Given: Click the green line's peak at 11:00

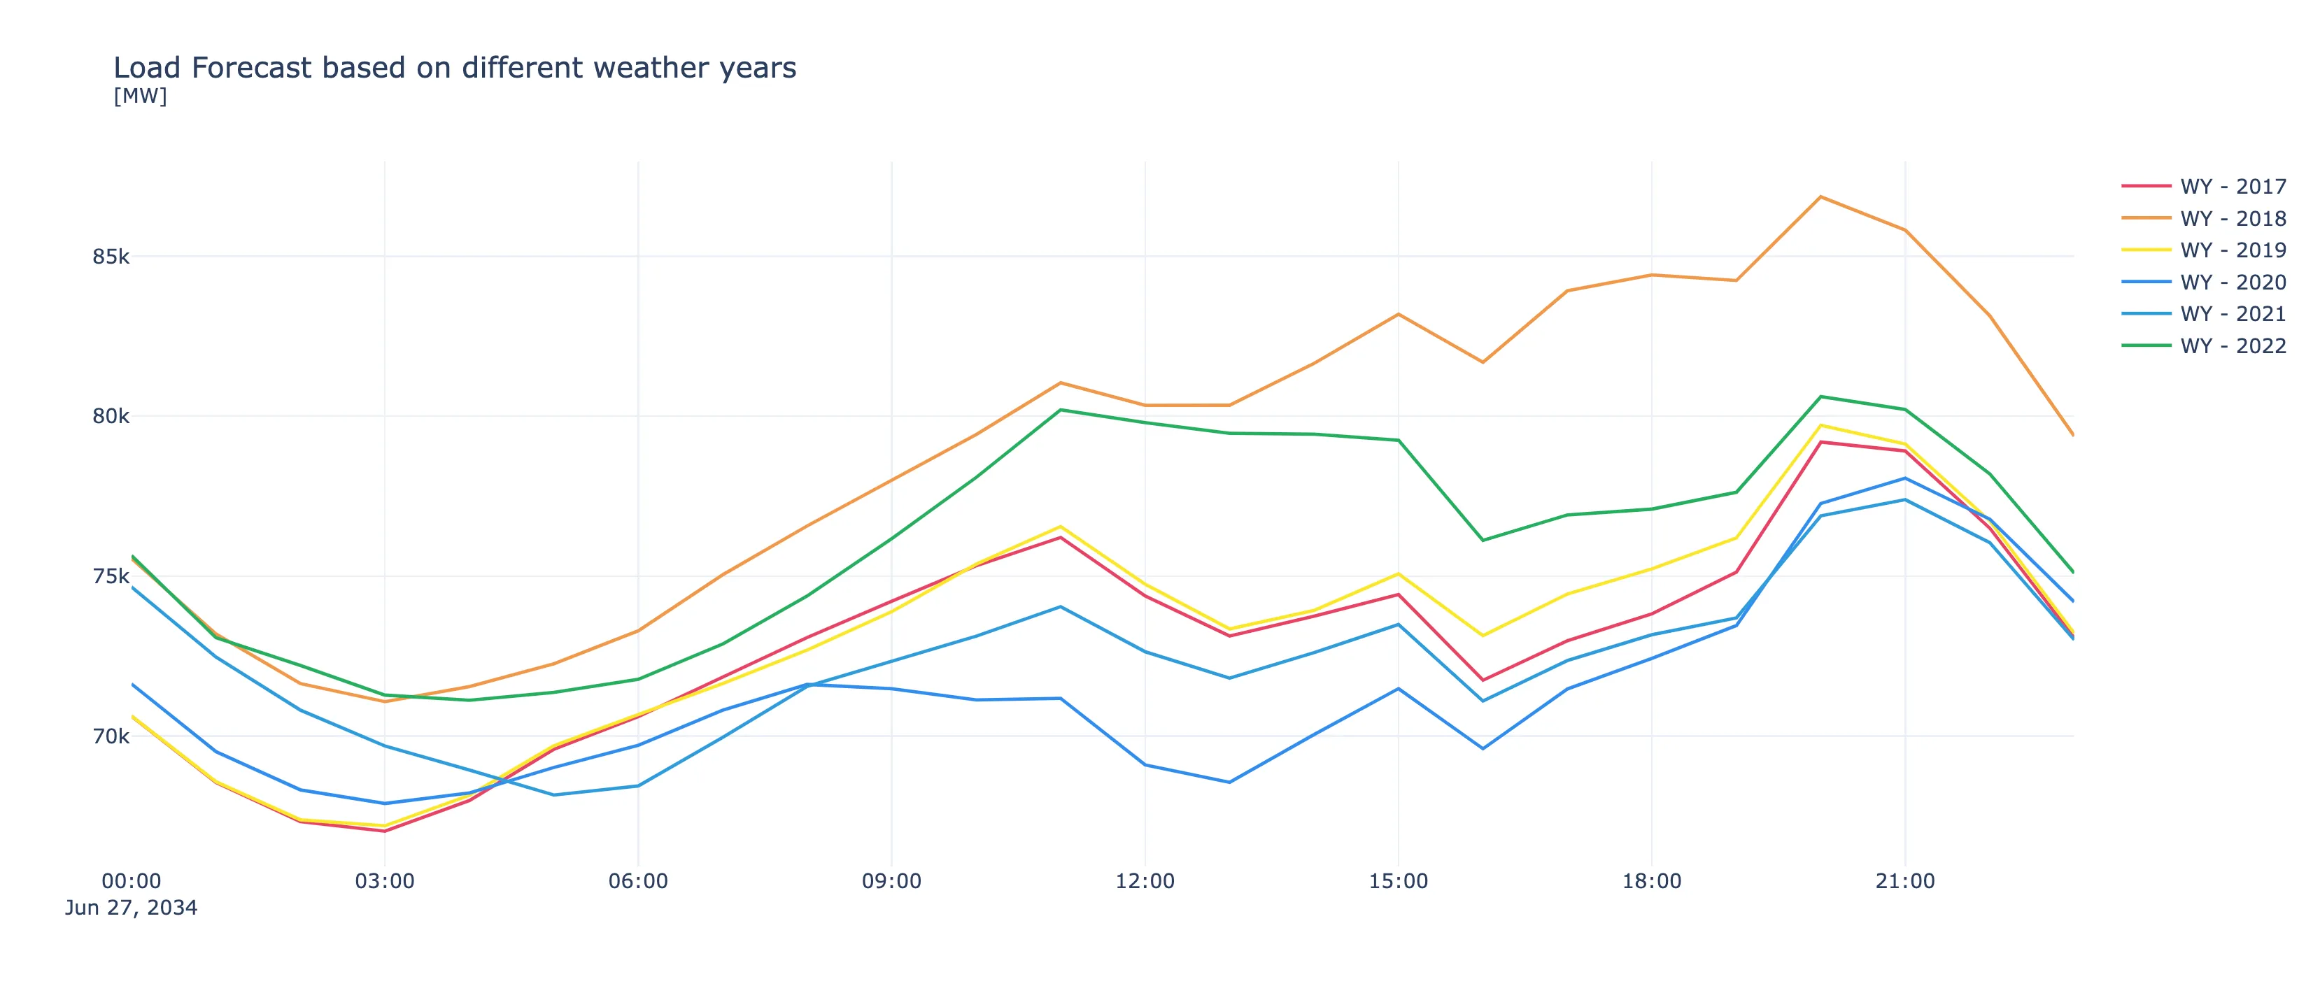Looking at the screenshot, I should click(x=1061, y=410).
